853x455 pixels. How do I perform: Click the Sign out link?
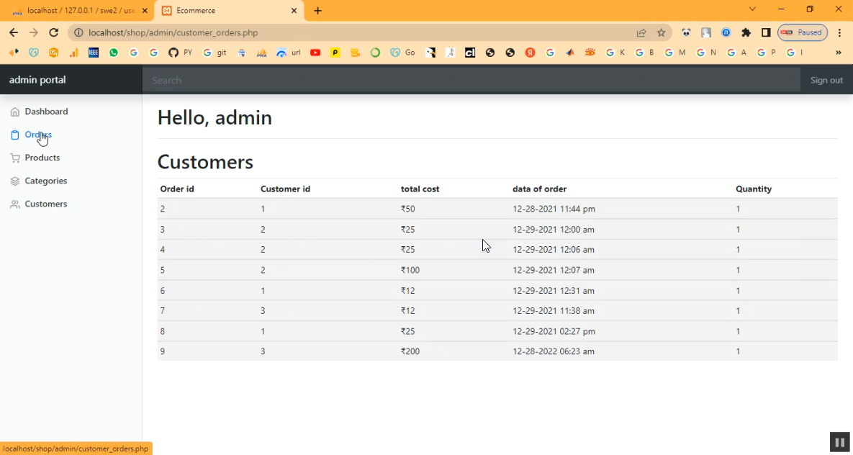point(826,80)
